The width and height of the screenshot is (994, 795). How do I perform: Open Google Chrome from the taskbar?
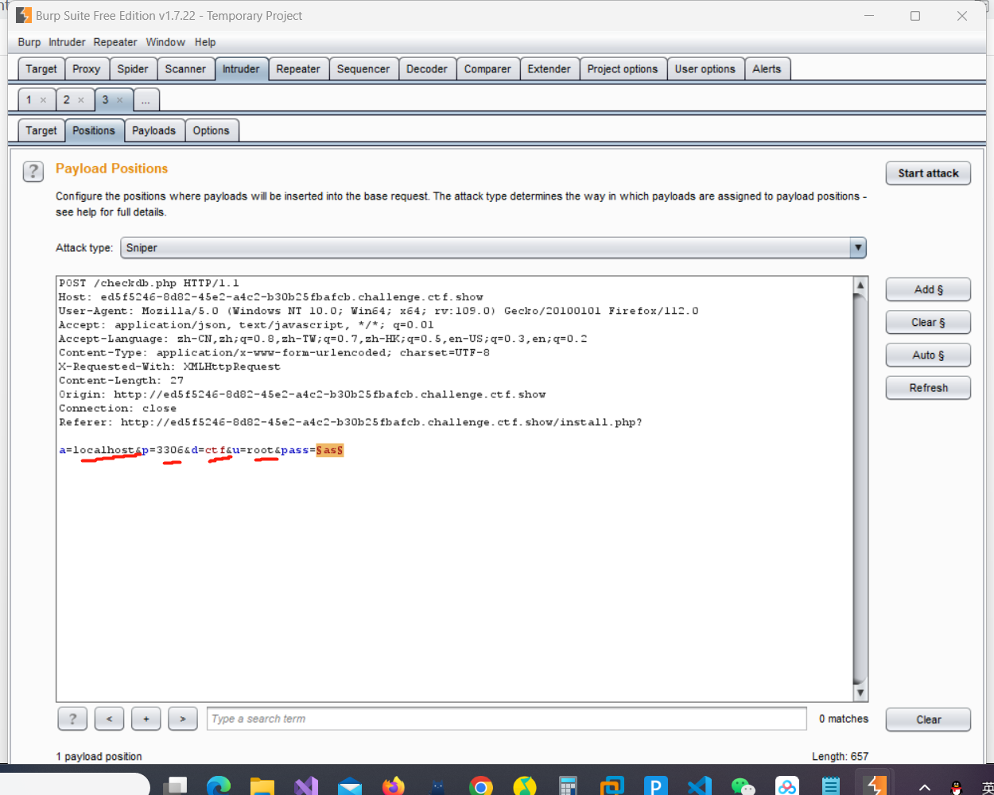(x=480, y=785)
